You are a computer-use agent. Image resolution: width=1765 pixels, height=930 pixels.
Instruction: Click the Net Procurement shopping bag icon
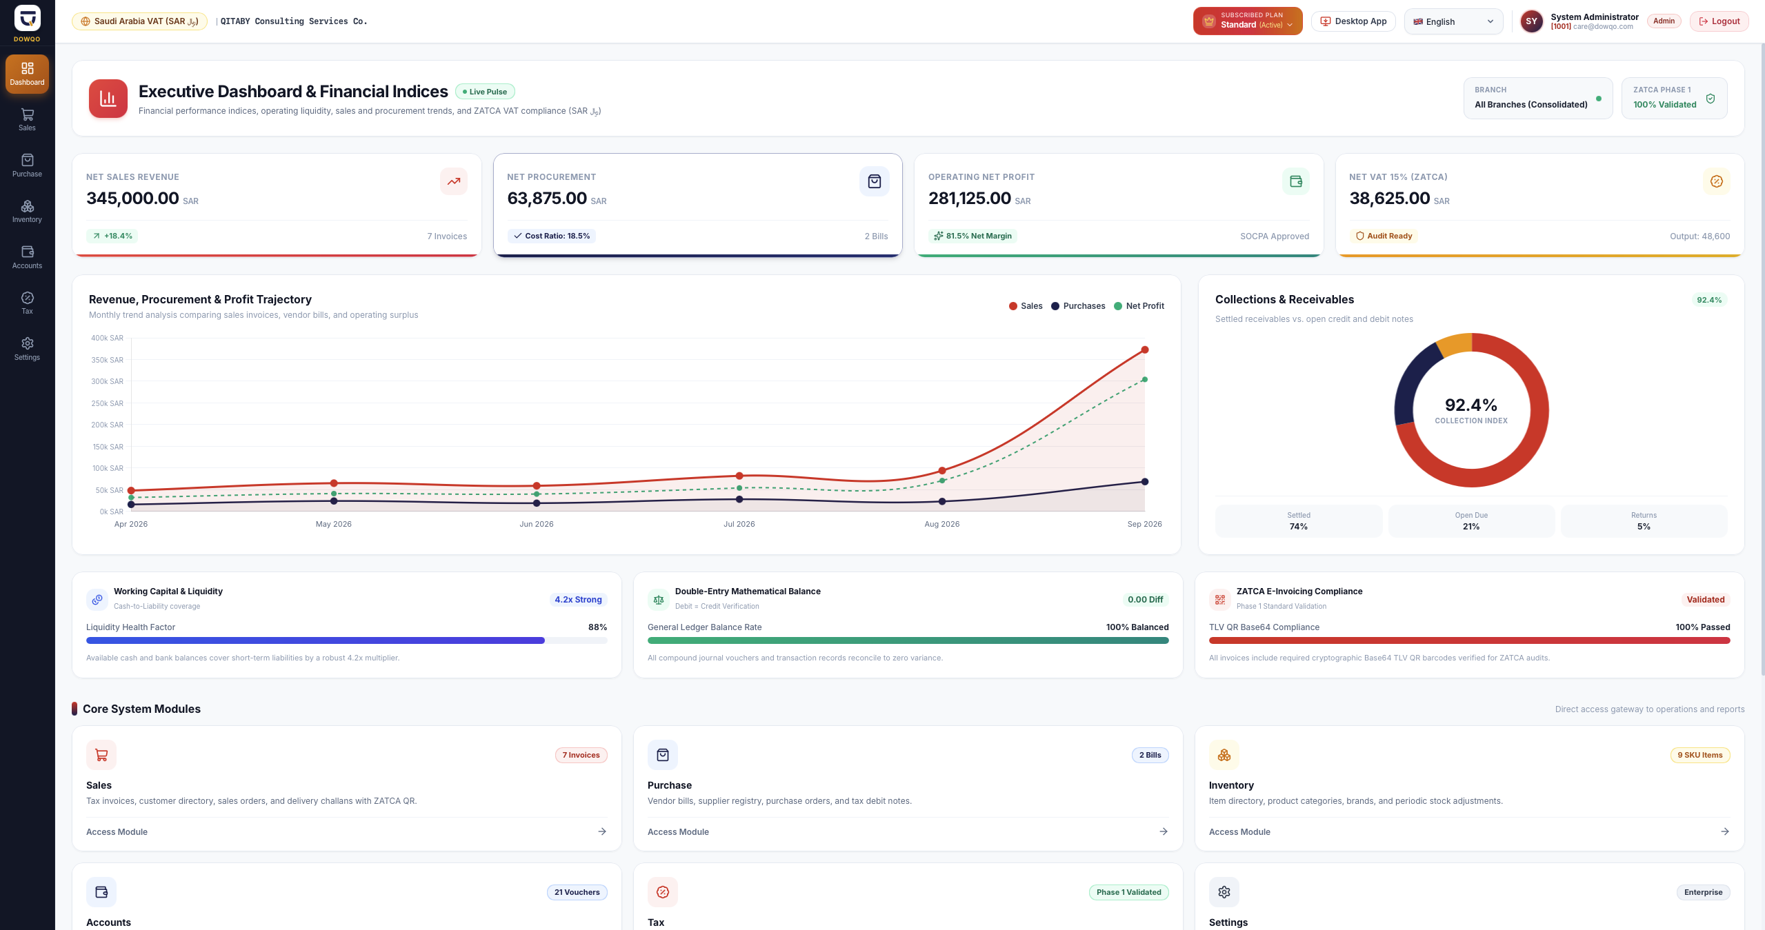click(875, 181)
